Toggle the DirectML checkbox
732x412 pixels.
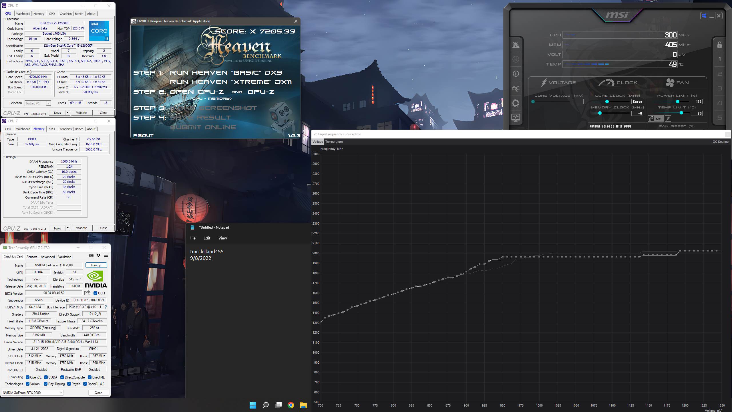pyautogui.click(x=89, y=377)
